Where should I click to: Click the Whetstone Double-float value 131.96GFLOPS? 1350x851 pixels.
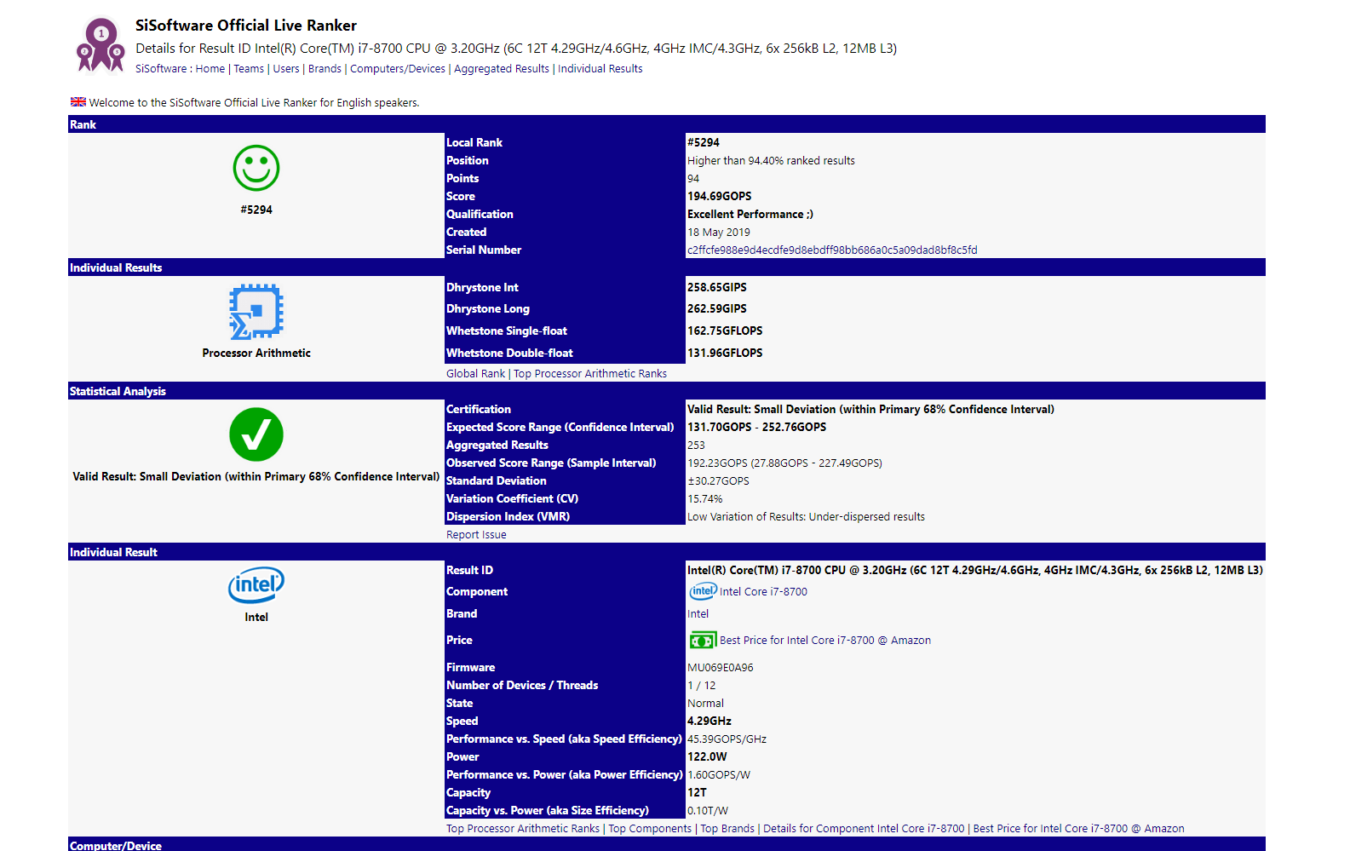[725, 354]
